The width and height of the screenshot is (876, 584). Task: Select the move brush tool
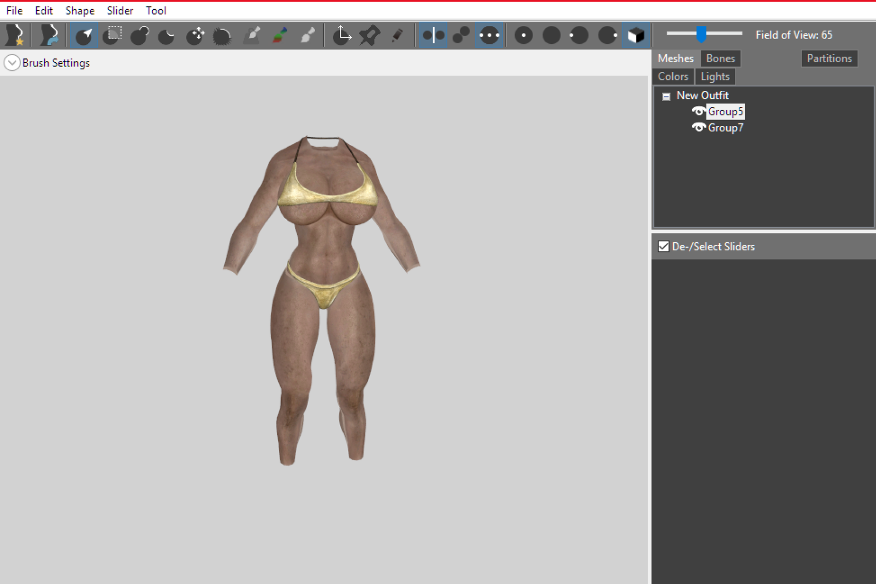[x=195, y=35]
